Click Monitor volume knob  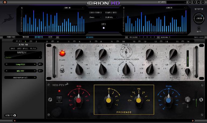[199, 18]
